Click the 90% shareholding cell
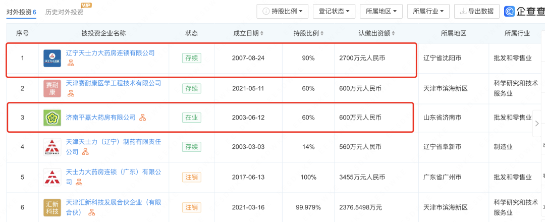 (308, 58)
